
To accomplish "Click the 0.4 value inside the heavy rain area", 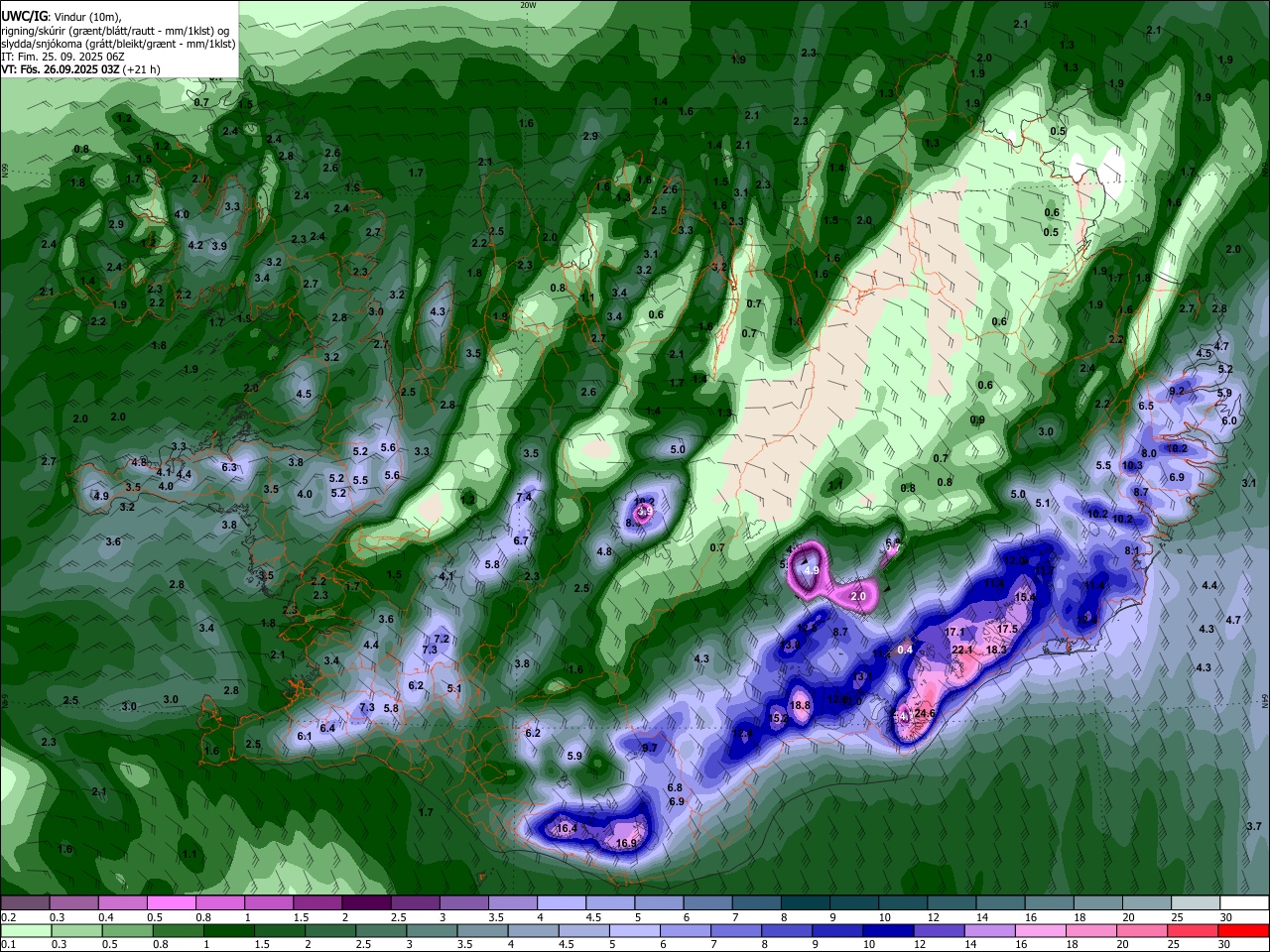I will [905, 650].
